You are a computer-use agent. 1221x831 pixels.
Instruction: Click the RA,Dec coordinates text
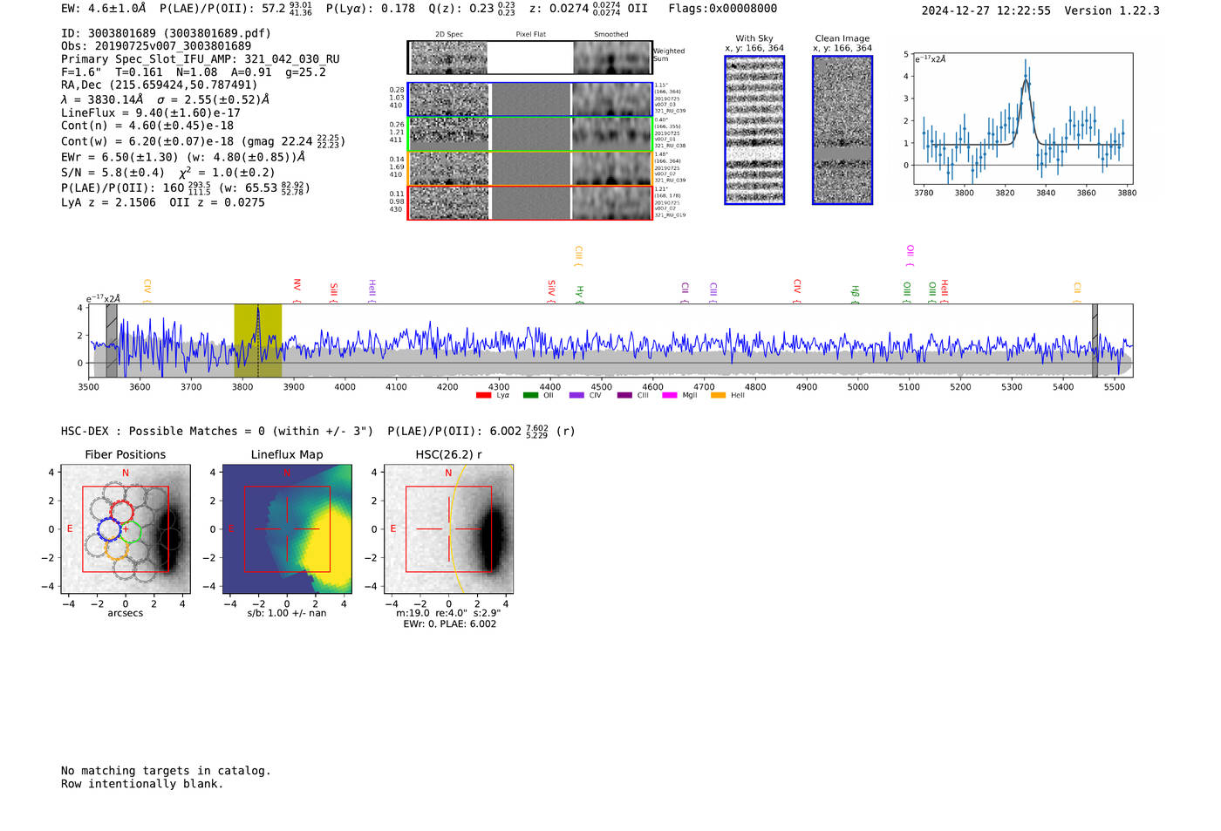point(160,85)
